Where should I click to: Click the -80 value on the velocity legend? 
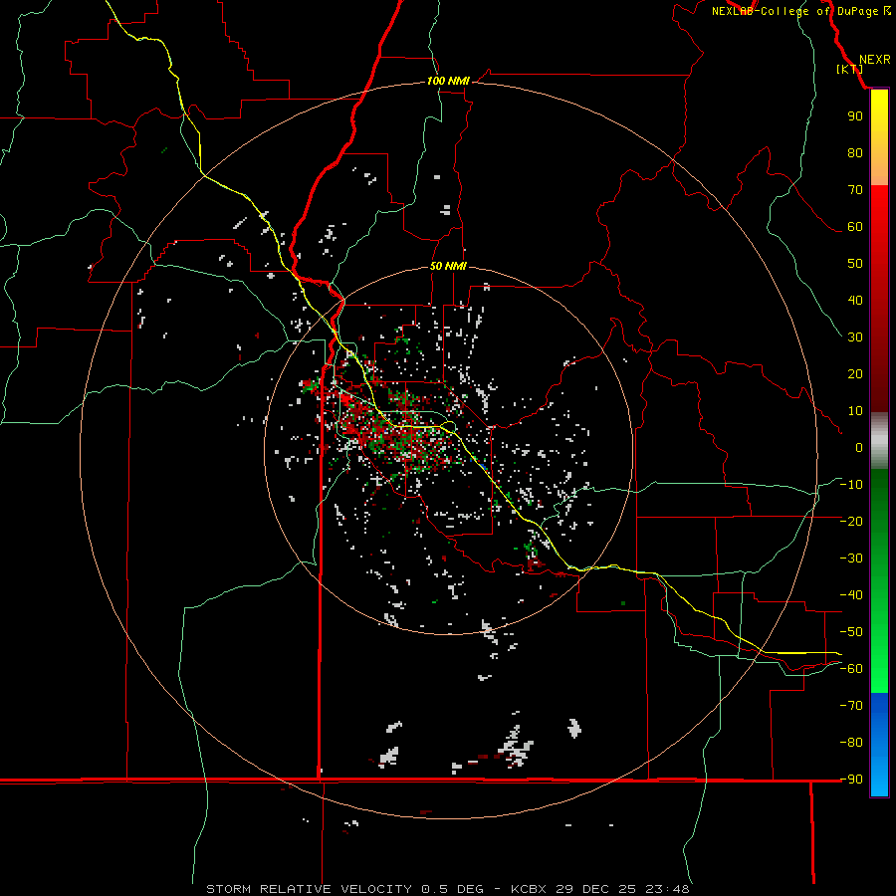851,743
